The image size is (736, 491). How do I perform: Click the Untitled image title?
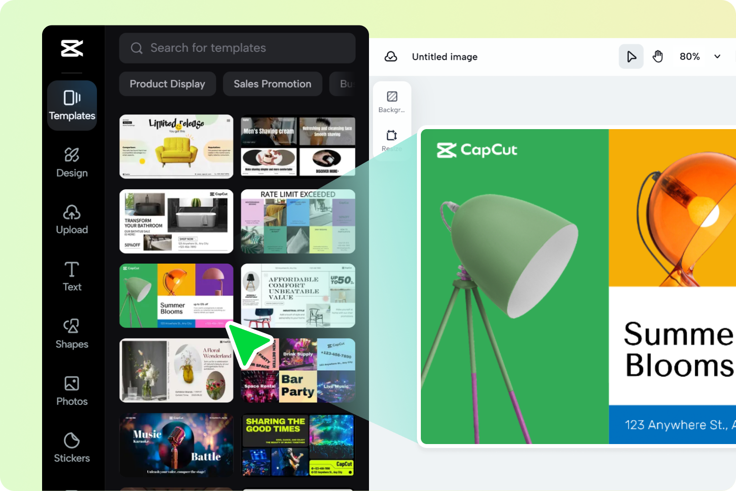[x=445, y=57]
